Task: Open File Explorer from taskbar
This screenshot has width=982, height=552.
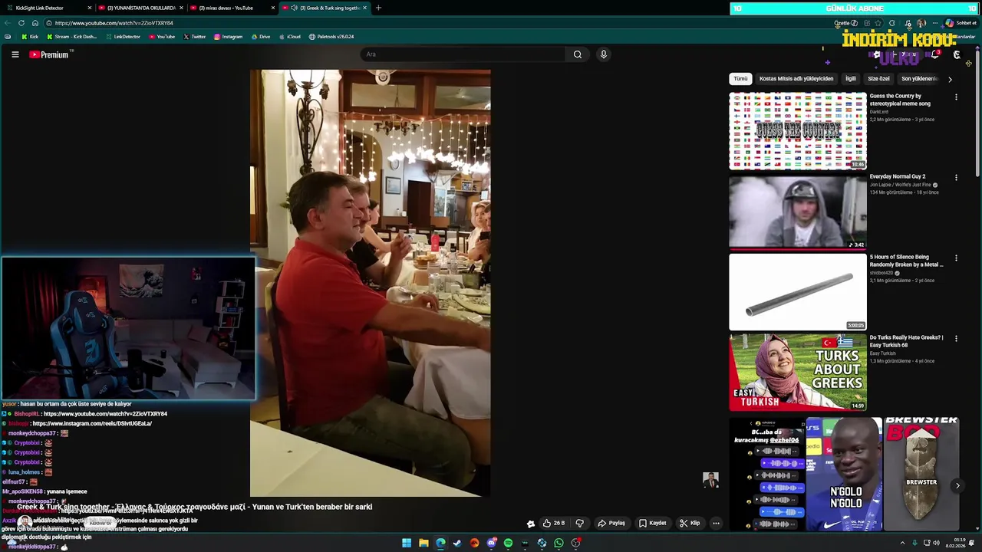Action: pyautogui.click(x=423, y=543)
